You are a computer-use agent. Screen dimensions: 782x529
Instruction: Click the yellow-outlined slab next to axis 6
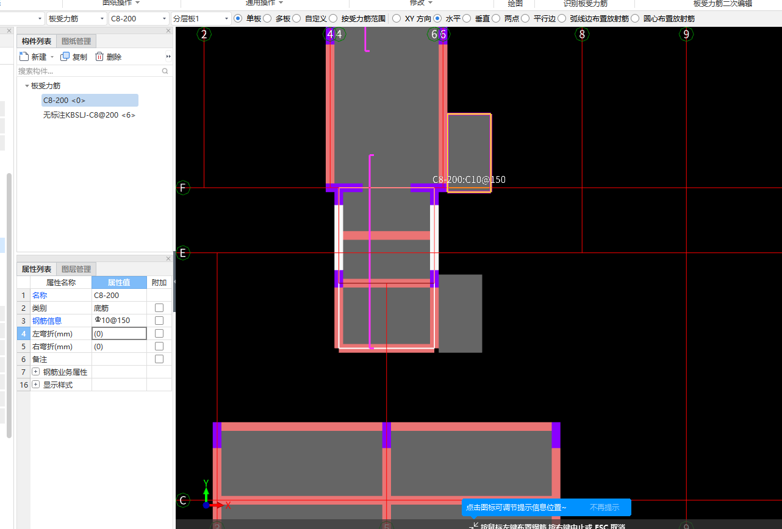click(x=469, y=153)
